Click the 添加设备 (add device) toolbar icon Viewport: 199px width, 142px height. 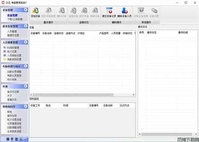click(x=35, y=11)
